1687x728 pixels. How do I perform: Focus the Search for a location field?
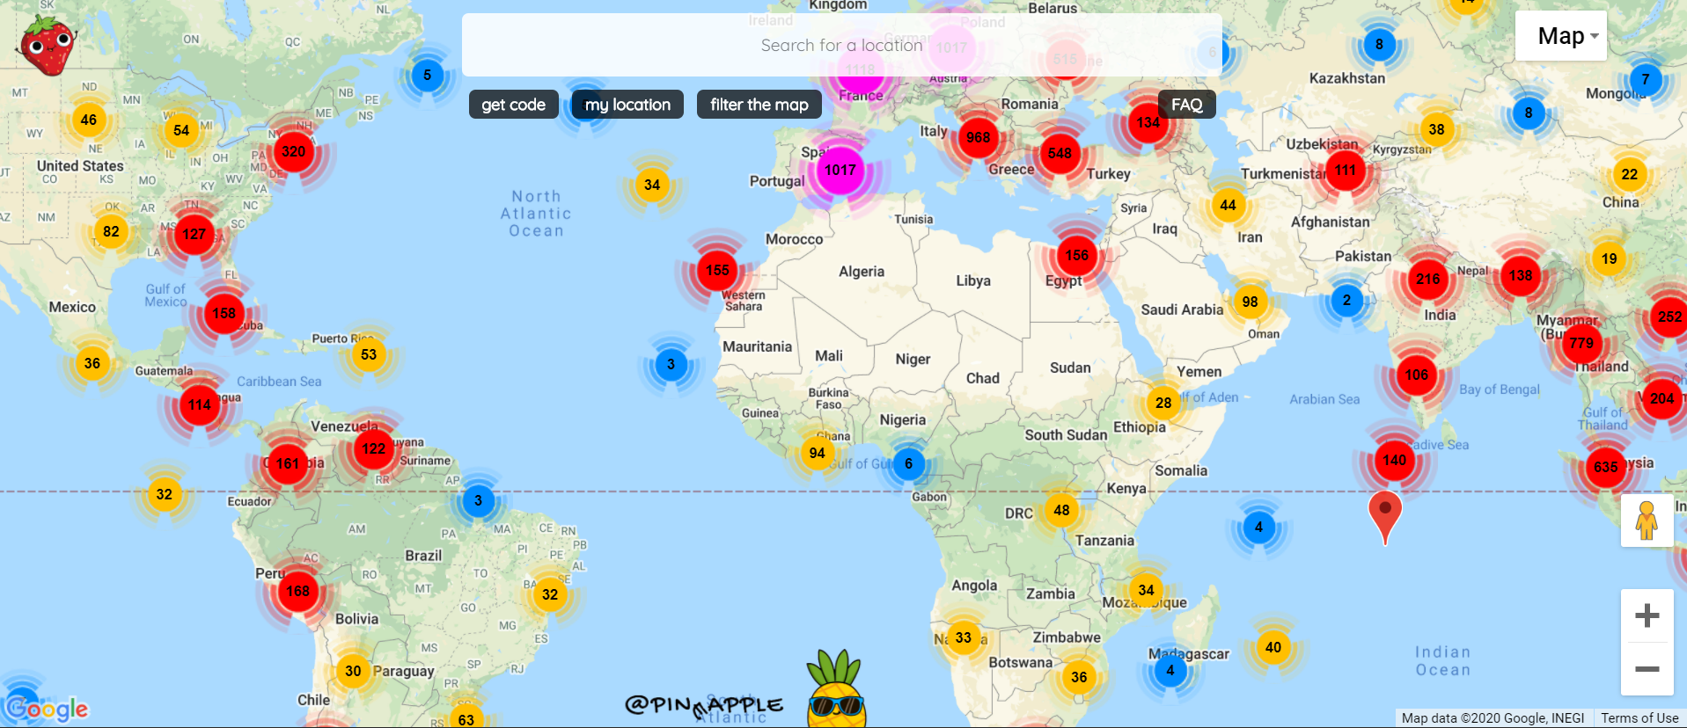coord(842,45)
